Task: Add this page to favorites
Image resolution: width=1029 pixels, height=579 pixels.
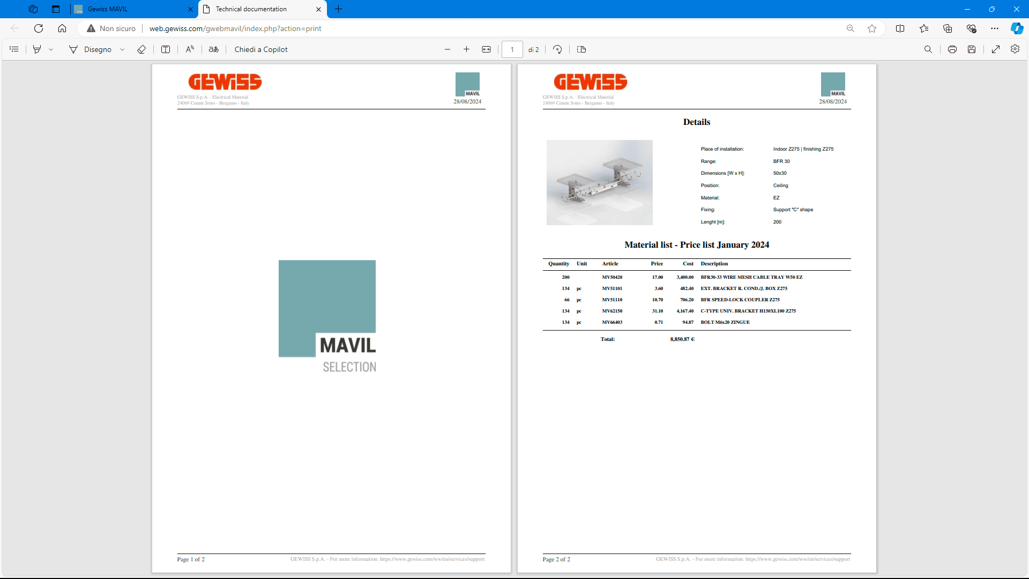Action: [x=872, y=28]
